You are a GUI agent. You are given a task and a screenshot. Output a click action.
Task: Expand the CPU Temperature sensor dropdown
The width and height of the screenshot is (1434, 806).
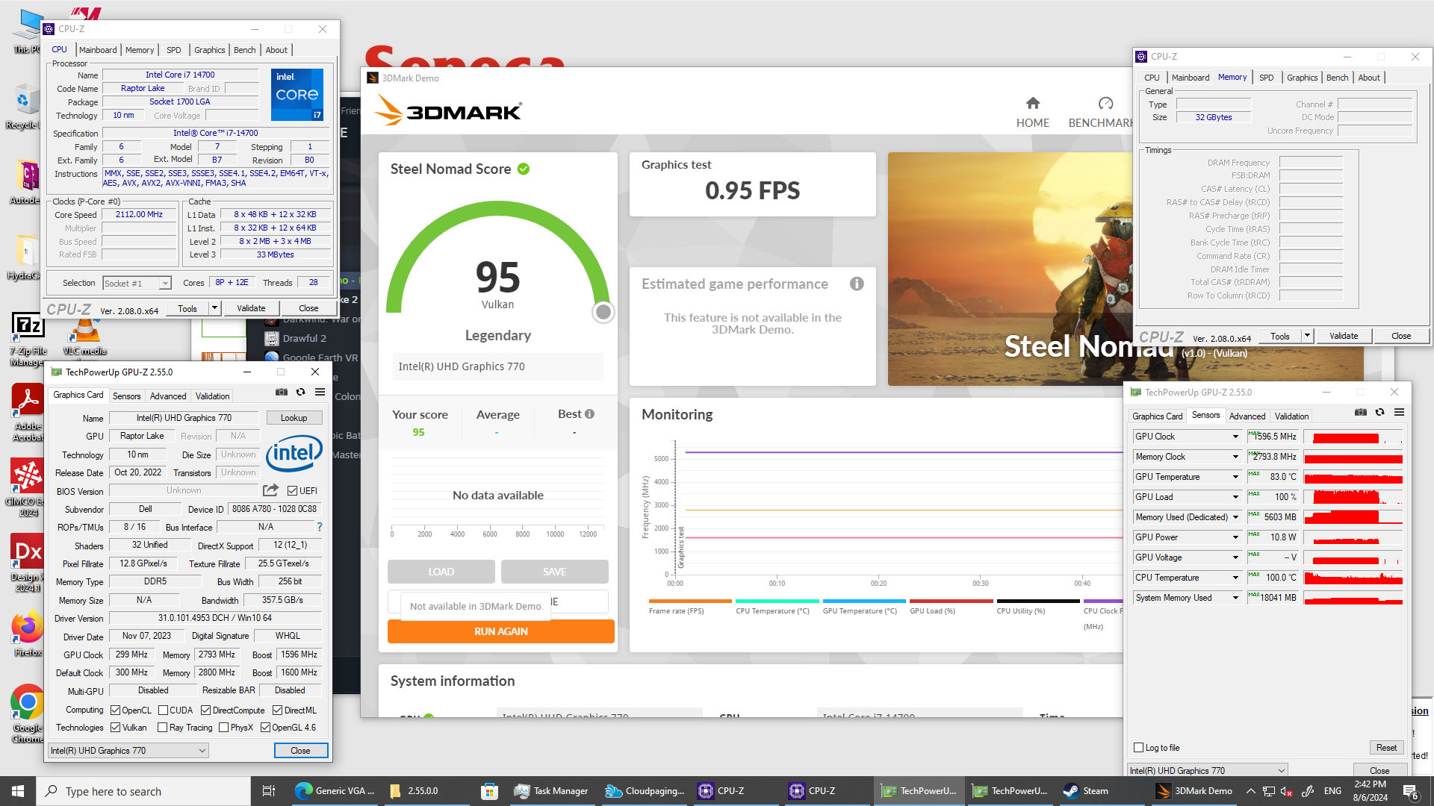(x=1235, y=577)
